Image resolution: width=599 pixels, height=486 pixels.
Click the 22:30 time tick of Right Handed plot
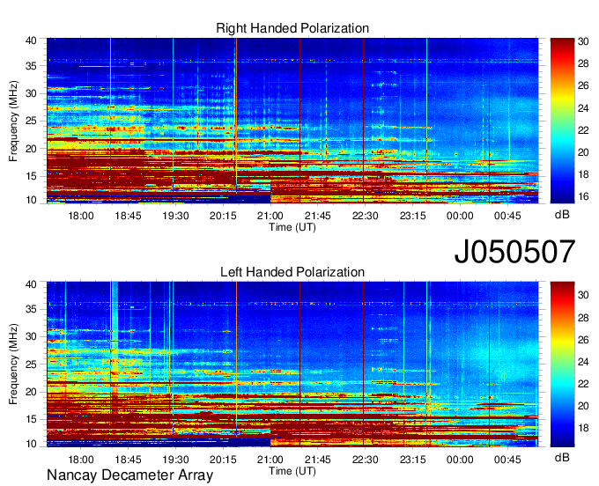point(366,216)
